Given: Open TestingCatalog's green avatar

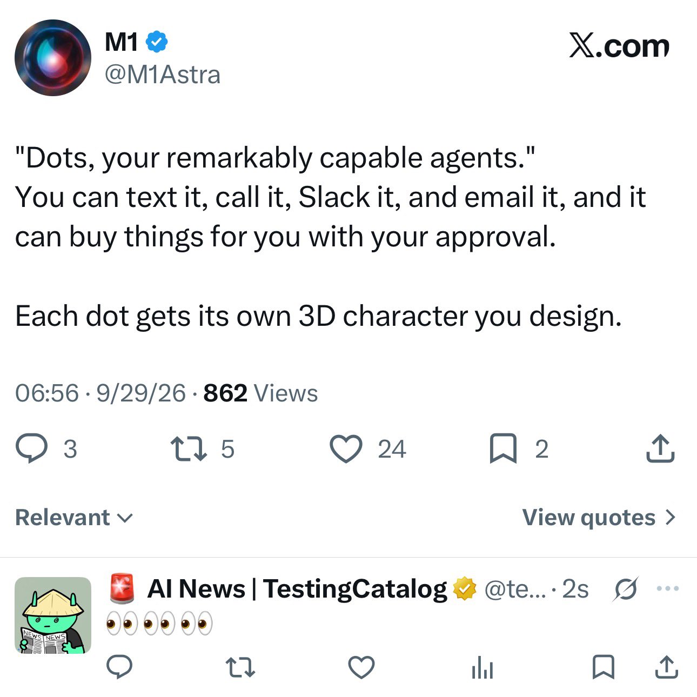Looking at the screenshot, I should coord(53,615).
